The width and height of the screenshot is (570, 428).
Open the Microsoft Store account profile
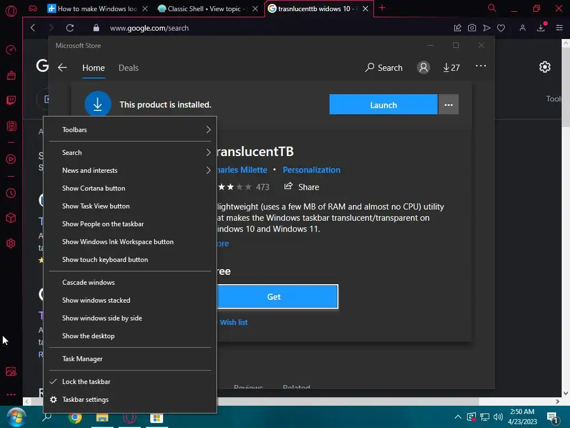click(424, 67)
